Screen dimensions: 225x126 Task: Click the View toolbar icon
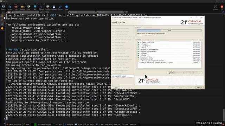(x=29, y=7)
